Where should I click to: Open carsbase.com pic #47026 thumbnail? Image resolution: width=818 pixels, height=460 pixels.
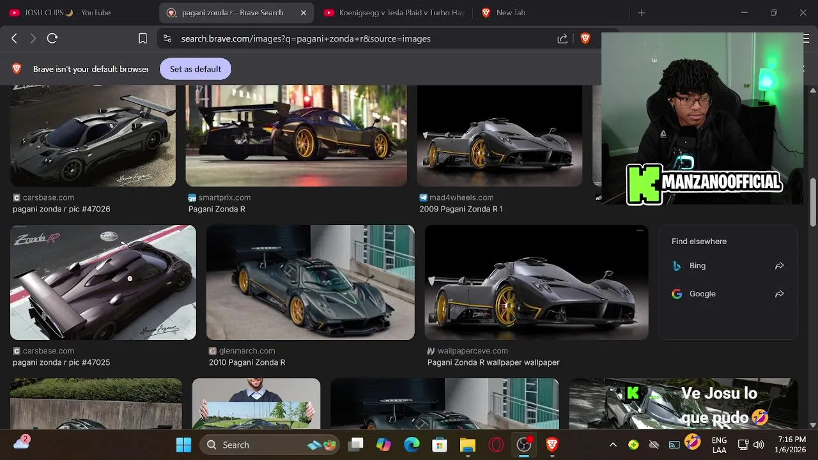[93, 135]
